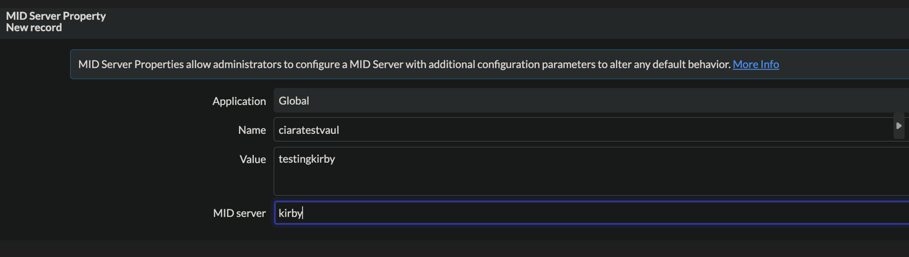
Task: Click the empty footer bar below the form
Action: click(442, 248)
